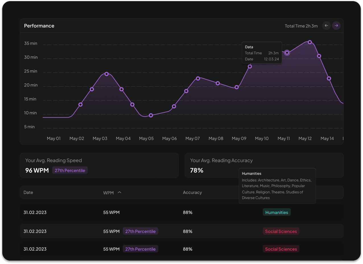Image resolution: width=363 pixels, height=264 pixels.
Task: Click the May 14 x-axis label
Action: (327, 139)
